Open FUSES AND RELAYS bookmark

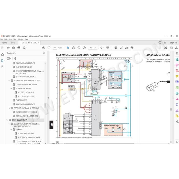[x=26, y=133]
